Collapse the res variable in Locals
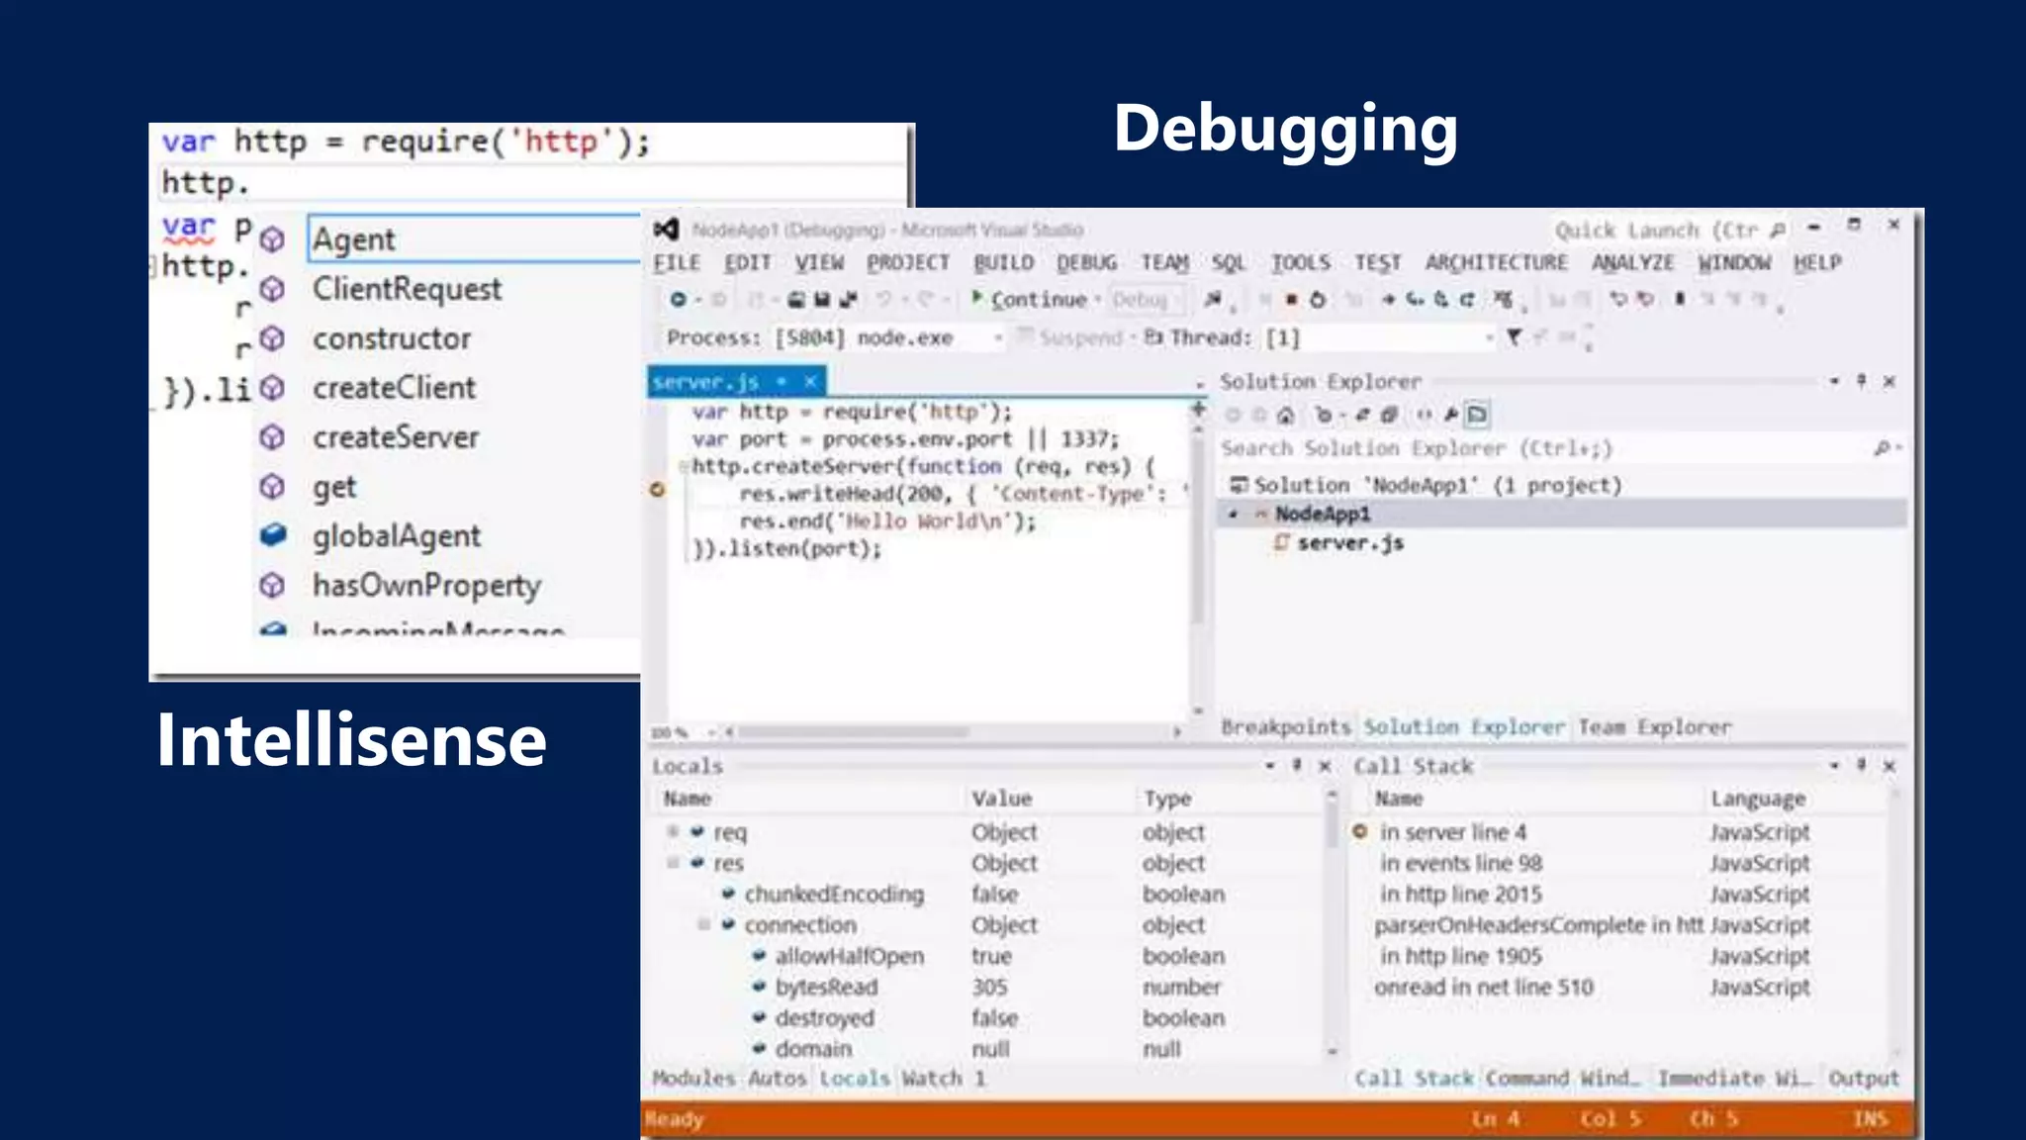The height and width of the screenshot is (1140, 2026). pyautogui.click(x=673, y=863)
